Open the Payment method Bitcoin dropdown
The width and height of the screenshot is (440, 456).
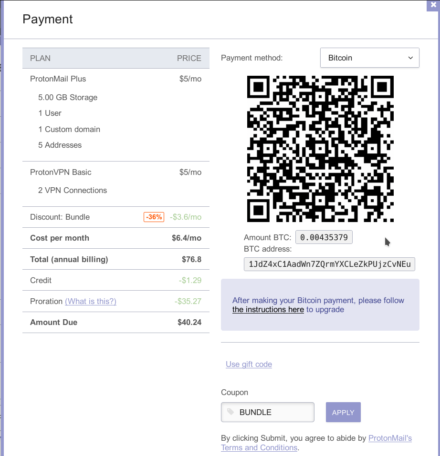pyautogui.click(x=369, y=58)
